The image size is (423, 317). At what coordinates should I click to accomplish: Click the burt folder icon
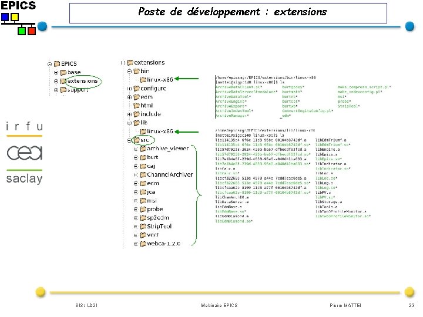click(x=143, y=157)
